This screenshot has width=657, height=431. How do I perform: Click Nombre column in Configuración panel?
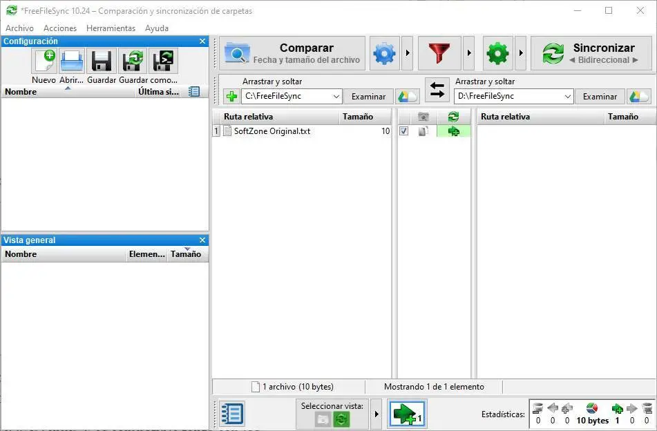(x=68, y=92)
